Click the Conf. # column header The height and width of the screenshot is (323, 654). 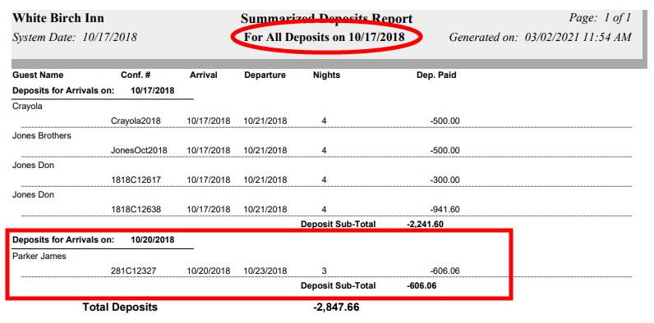coord(136,75)
